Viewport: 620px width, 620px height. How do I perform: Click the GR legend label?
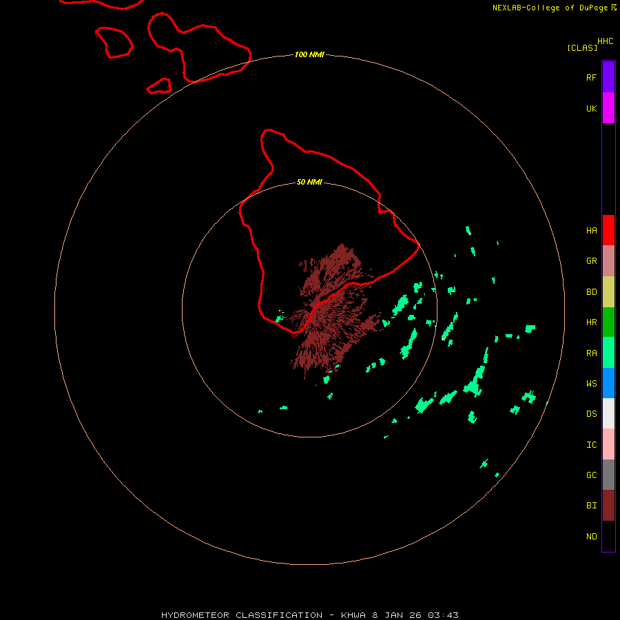click(x=591, y=260)
